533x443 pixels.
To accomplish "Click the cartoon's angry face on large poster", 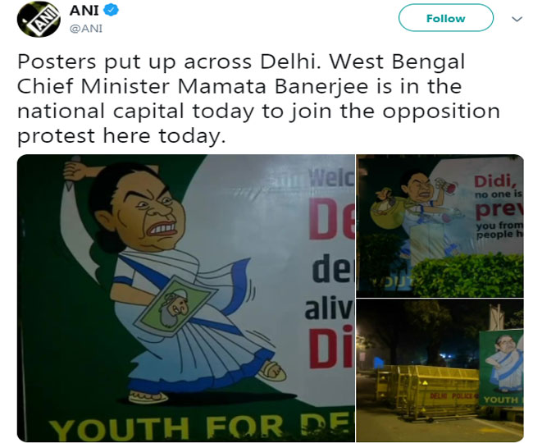I will tap(151, 215).
